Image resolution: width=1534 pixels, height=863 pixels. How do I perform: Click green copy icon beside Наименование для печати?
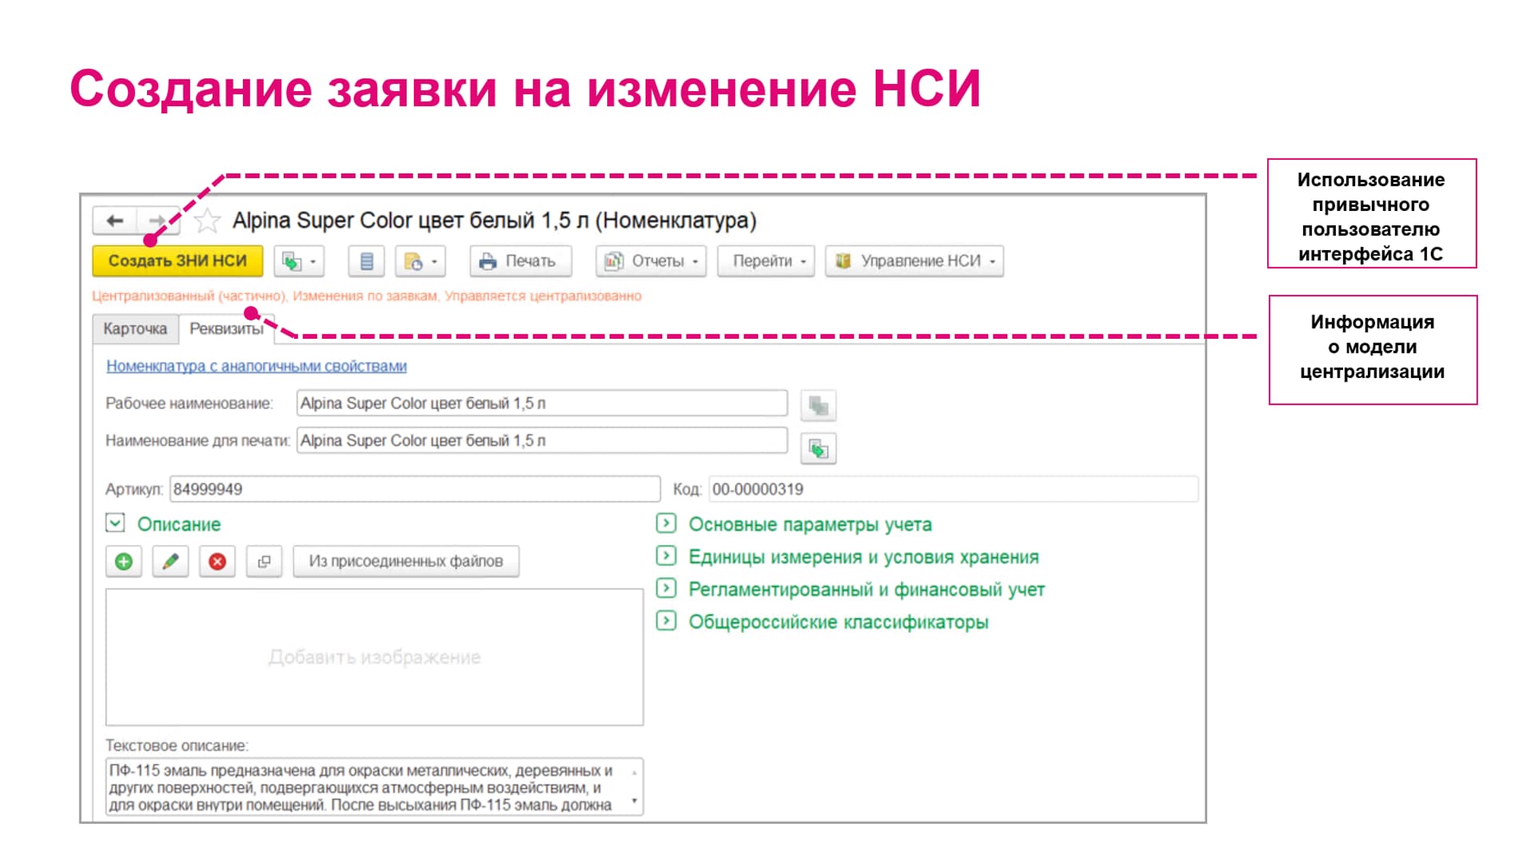pyautogui.click(x=818, y=449)
